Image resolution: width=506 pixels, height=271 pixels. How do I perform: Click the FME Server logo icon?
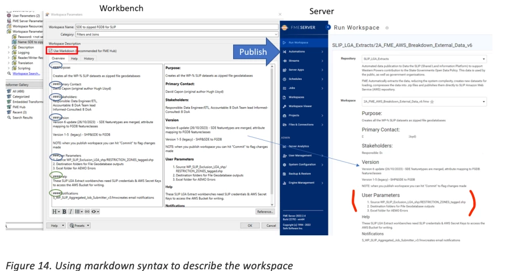pyautogui.click(x=285, y=27)
